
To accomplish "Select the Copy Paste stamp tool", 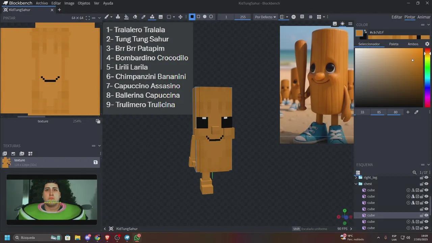I will (x=118, y=17).
